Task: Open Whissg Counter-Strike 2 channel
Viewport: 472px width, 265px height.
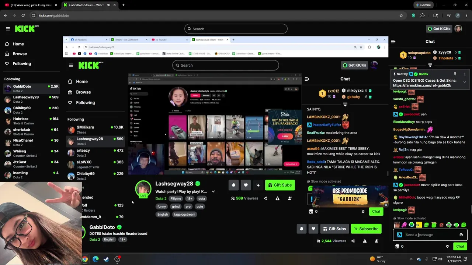Action: coord(31,153)
